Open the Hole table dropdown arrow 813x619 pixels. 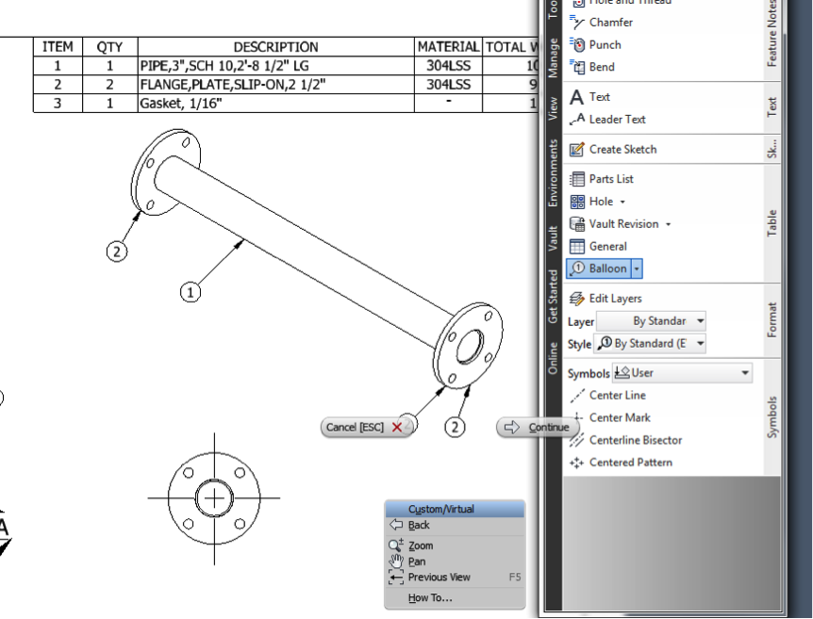click(x=622, y=202)
